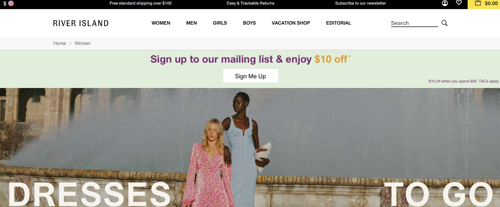View wishlist via heart icon
Screen dimensions: 500x207
pyautogui.click(x=459, y=3)
